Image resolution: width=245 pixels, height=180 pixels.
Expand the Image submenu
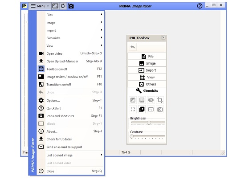(x=70, y=22)
